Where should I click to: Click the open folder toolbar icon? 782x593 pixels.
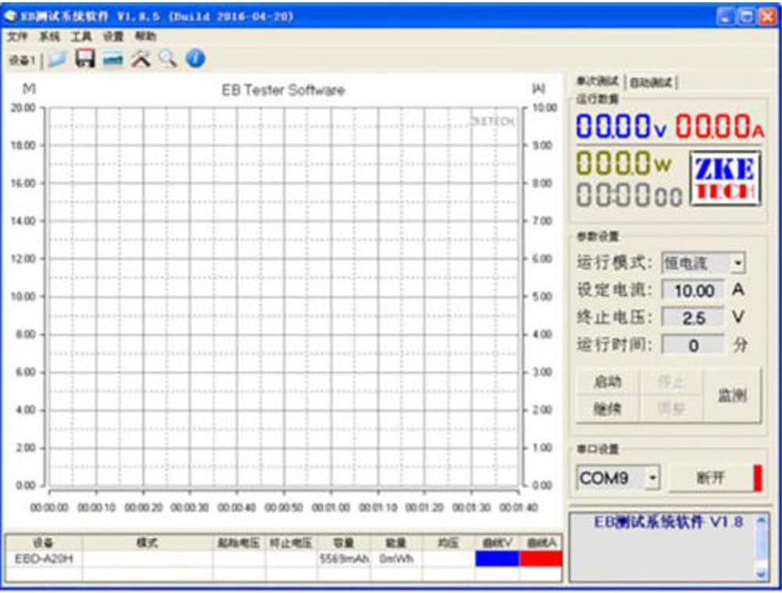pyautogui.click(x=58, y=59)
